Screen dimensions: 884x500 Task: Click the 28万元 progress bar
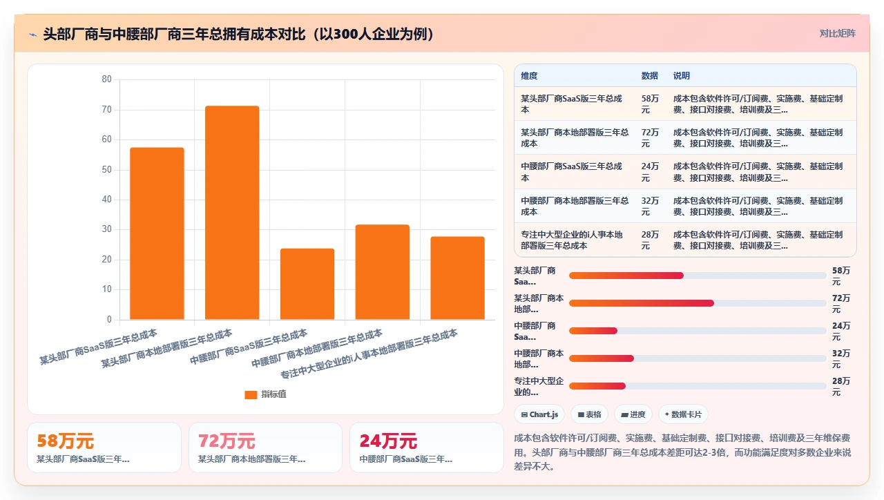click(x=698, y=386)
